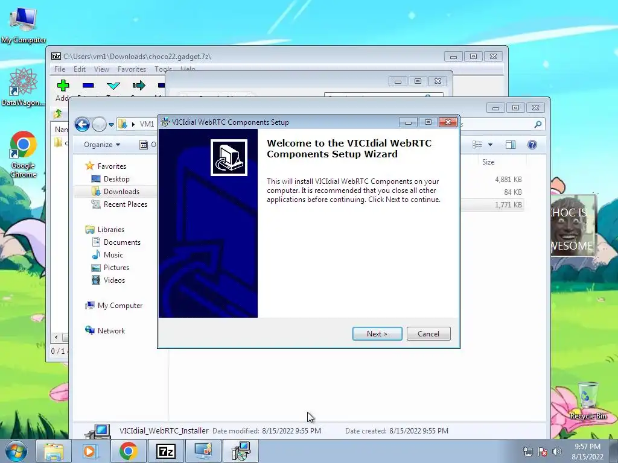Open the view options dropdown arrow
The height and width of the screenshot is (463, 618).
(490, 145)
